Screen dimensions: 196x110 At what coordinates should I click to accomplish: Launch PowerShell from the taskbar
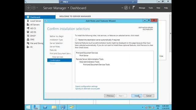coord(45,107)
